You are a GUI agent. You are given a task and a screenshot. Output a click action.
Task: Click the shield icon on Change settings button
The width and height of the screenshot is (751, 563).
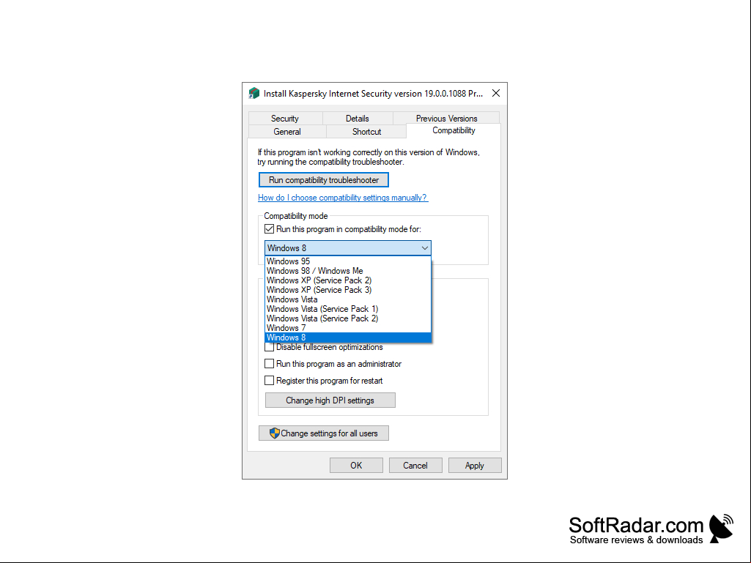click(x=275, y=433)
